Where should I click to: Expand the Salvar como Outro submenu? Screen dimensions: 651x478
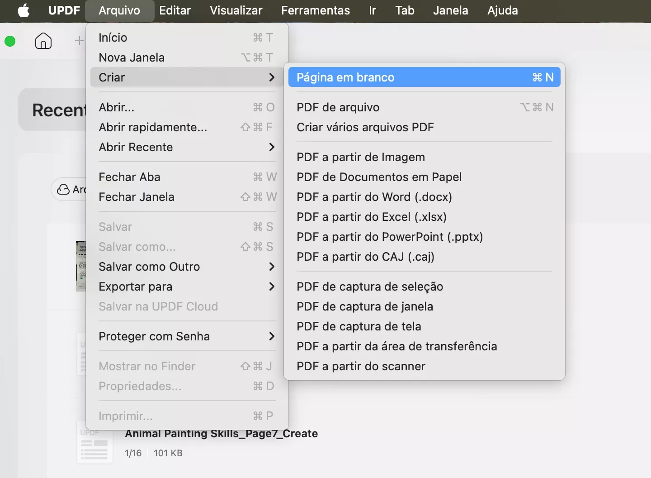[187, 267]
